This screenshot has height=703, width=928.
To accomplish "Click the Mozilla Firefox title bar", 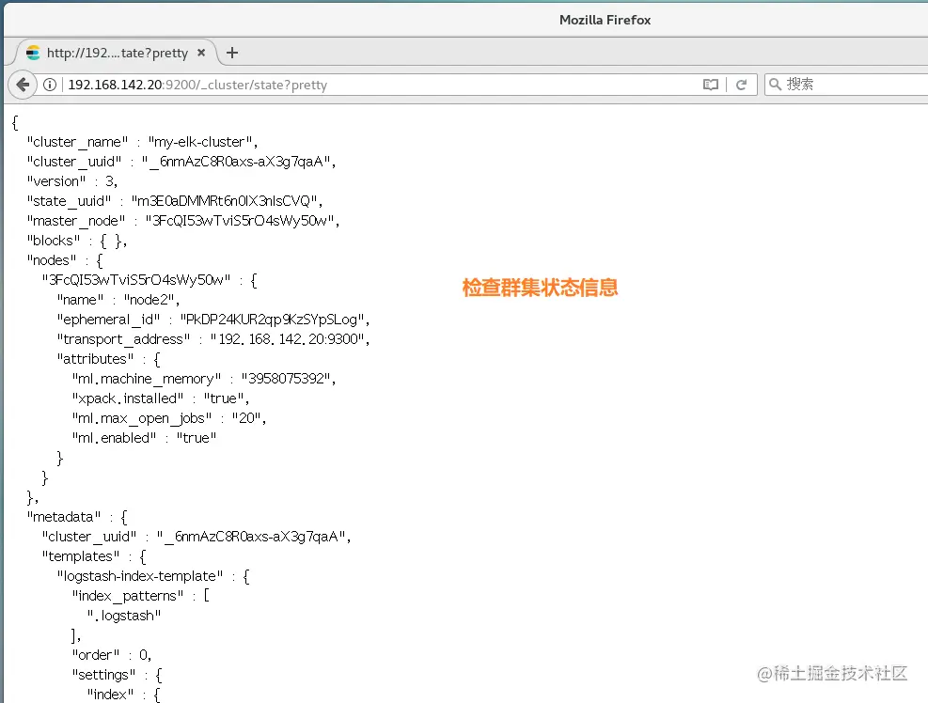I will pyautogui.click(x=605, y=19).
